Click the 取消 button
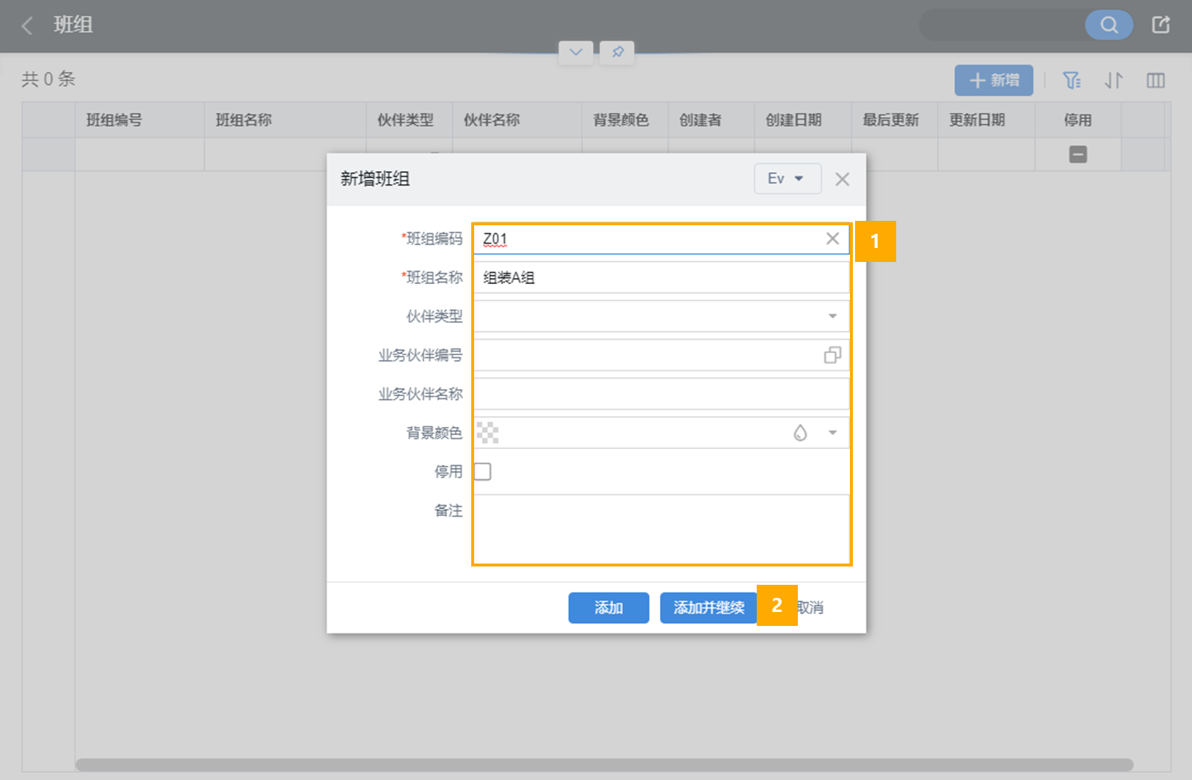The height and width of the screenshot is (780, 1192). [810, 608]
